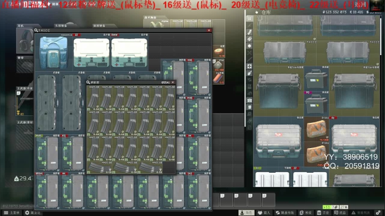Select the all-items grid filter in stash sidebar
Viewport: 385px width, 216px height.
250,19
